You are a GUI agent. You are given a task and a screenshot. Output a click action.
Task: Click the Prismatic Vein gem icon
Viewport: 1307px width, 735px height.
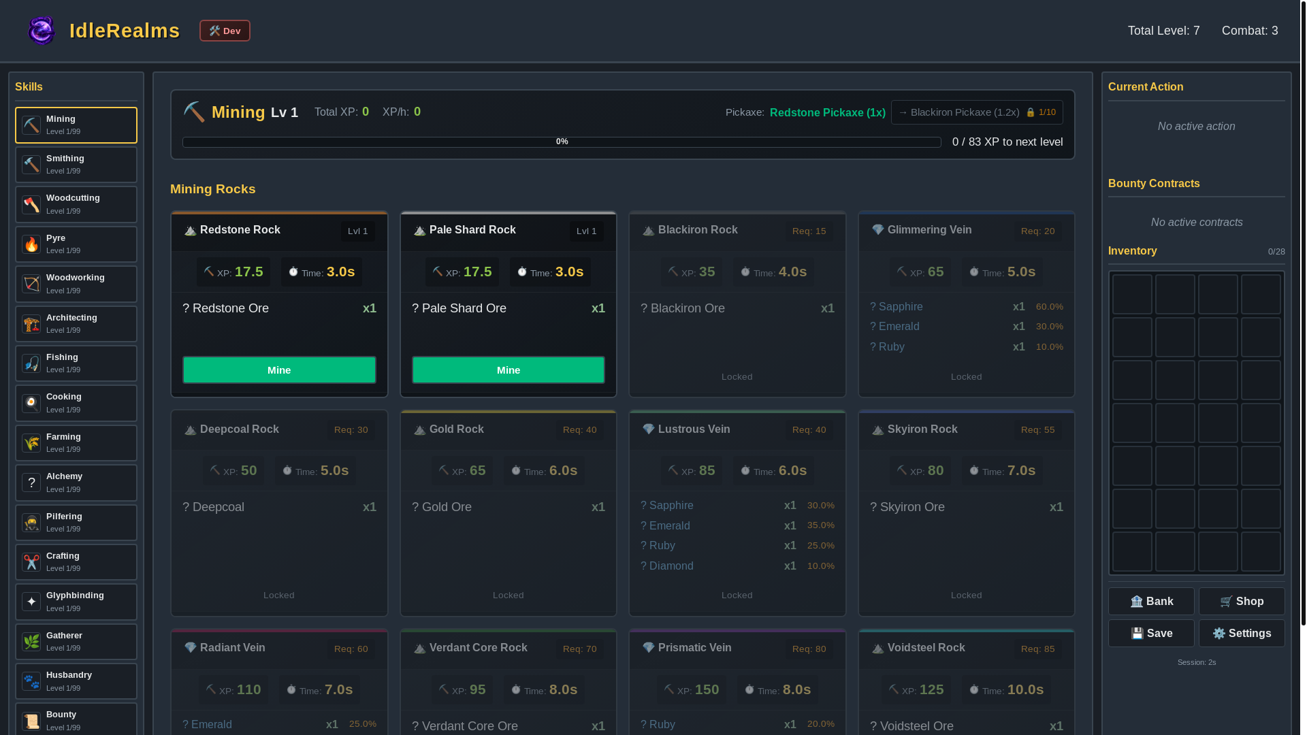click(649, 648)
